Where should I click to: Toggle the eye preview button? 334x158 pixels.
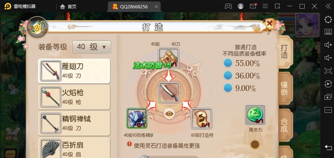coord(169,114)
